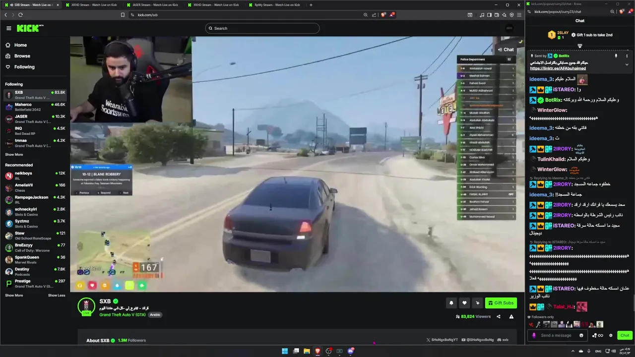Expand Show More under Following list
Viewport: 635px width, 357px height.
(14, 154)
